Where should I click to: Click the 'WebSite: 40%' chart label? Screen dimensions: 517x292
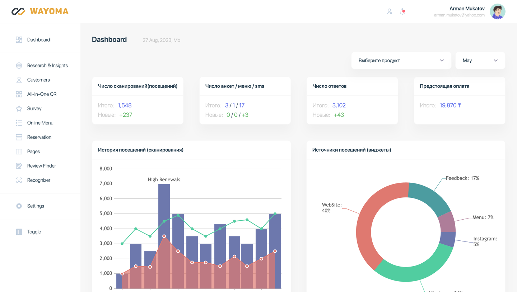click(x=332, y=208)
